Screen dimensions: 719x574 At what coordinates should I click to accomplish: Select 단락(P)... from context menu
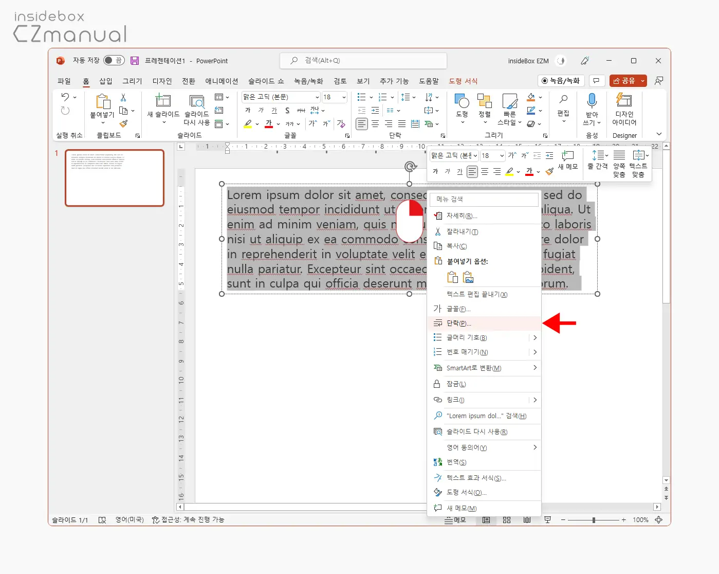click(458, 324)
